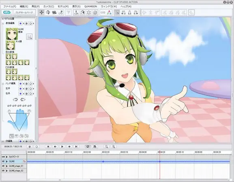The image size is (234, 182).
Task: Open the モデル(M) menu
Action: (63, 6)
